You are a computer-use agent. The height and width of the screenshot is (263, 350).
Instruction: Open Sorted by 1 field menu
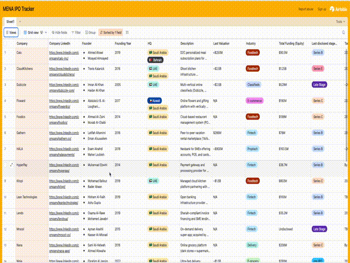(110, 32)
